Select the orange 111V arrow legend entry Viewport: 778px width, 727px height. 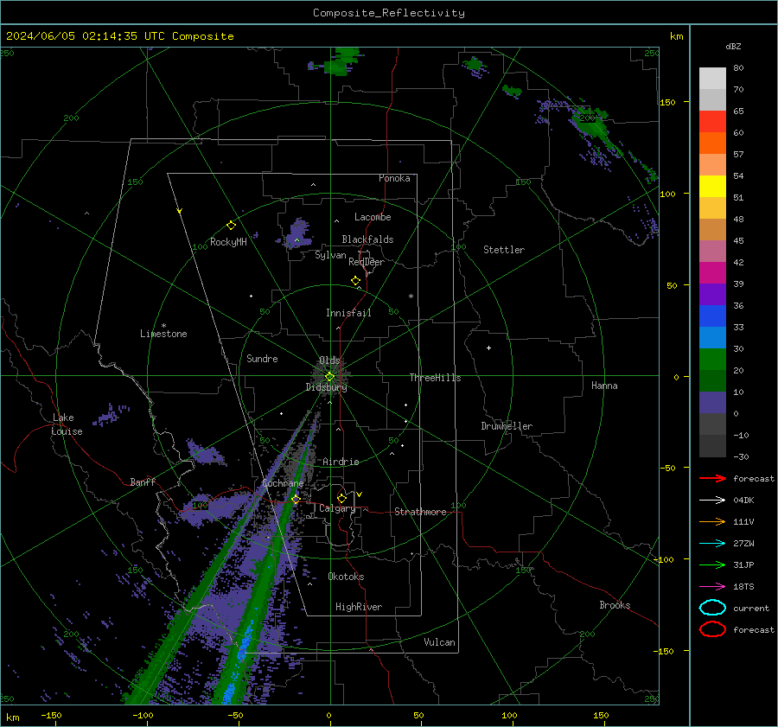[712, 521]
